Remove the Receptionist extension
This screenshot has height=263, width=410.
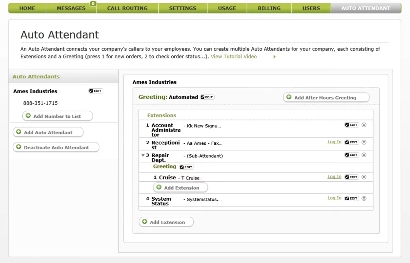tap(364, 142)
